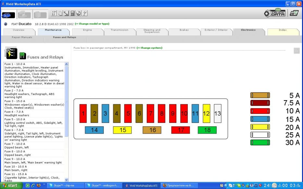This screenshot has width=303, height=189.
Task: Select green fuse 18 in the diagram
Action: coord(207,130)
